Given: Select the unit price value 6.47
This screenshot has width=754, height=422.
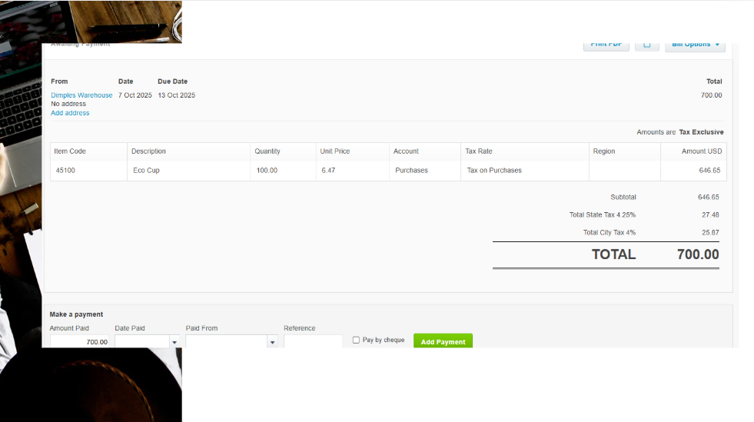Looking at the screenshot, I should pos(328,170).
